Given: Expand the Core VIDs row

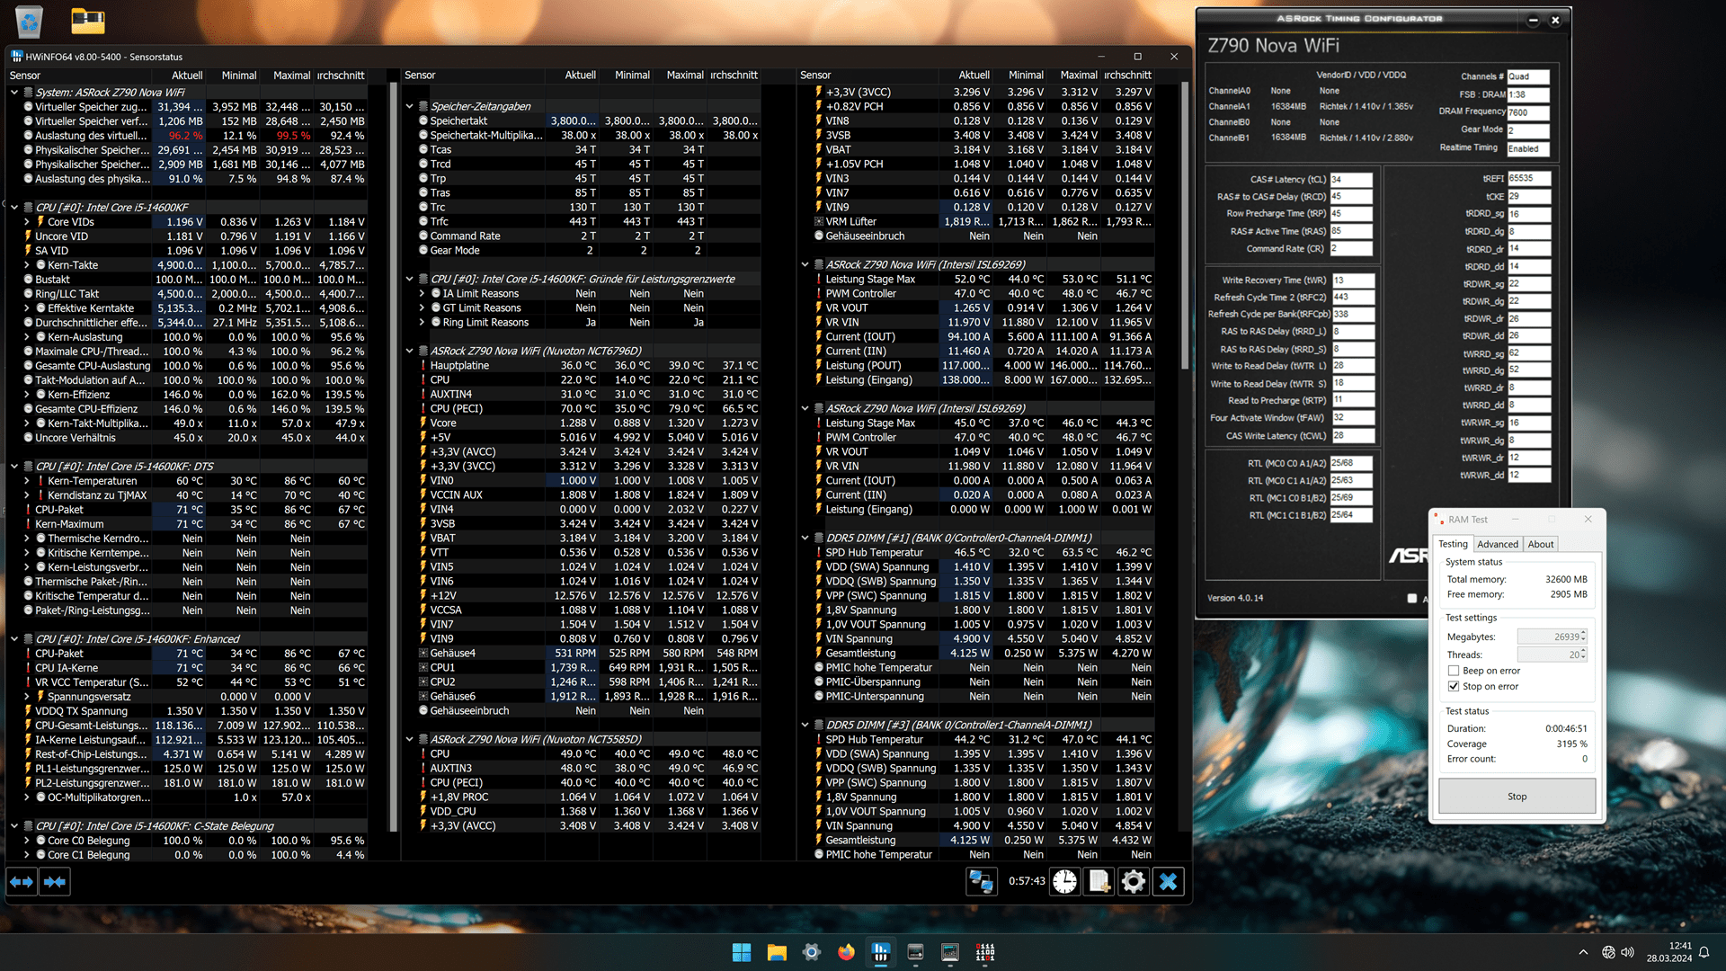Looking at the screenshot, I should tap(27, 221).
